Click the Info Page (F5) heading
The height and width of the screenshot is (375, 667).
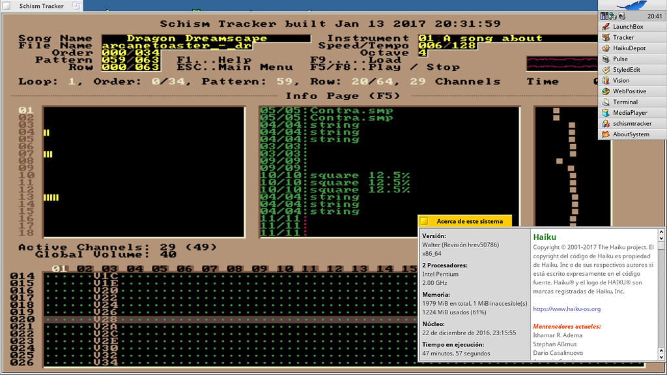[x=343, y=96]
